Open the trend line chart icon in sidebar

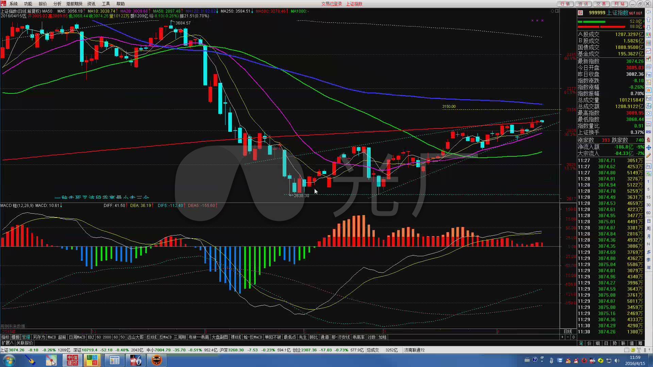point(649,51)
